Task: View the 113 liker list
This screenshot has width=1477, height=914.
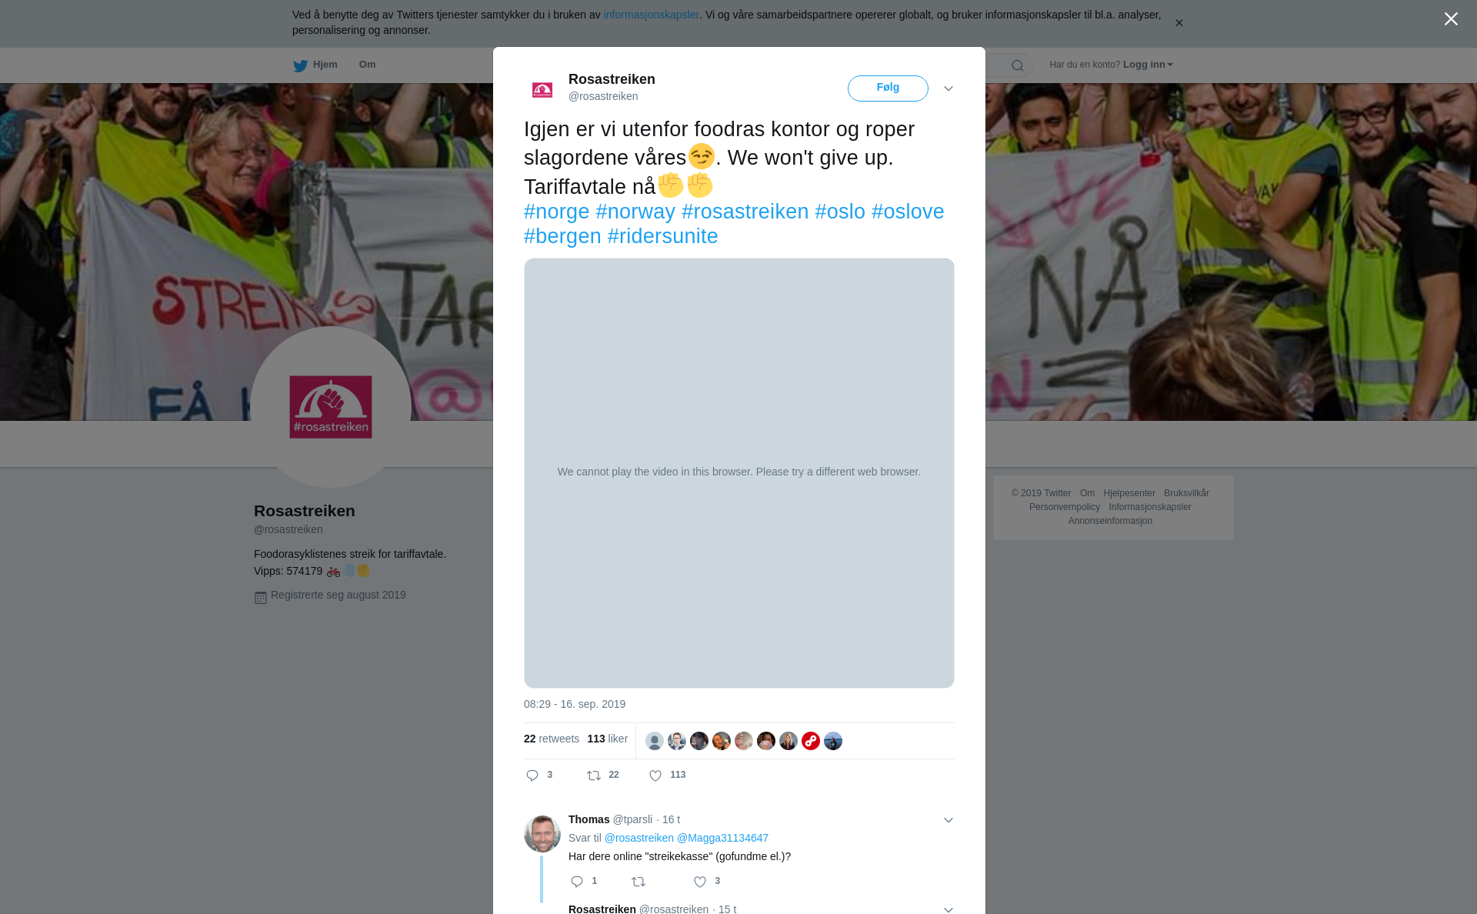Action: pyautogui.click(x=607, y=739)
